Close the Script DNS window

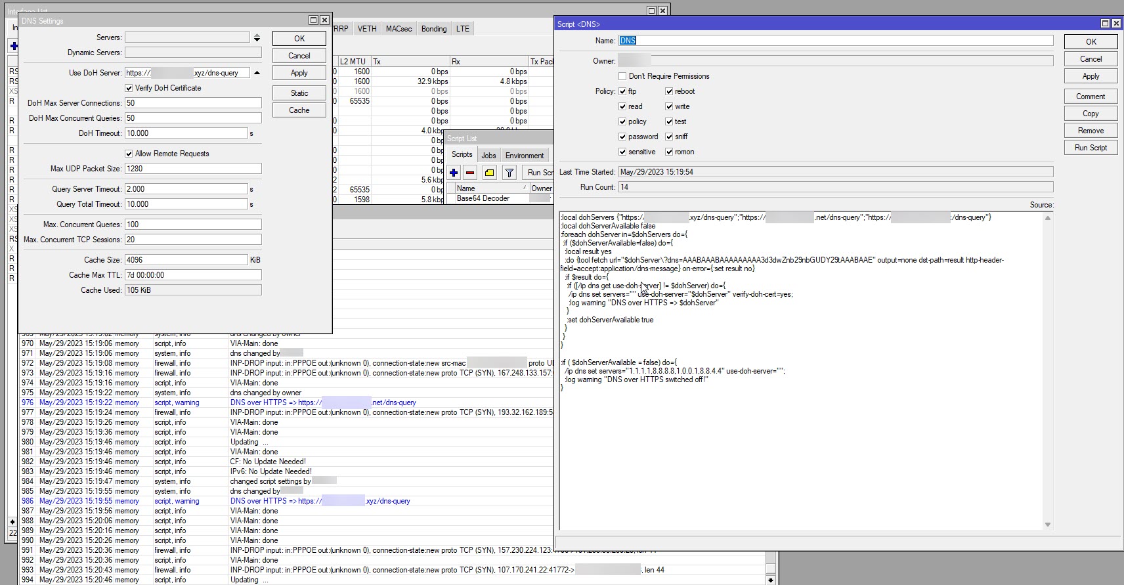coord(1116,24)
